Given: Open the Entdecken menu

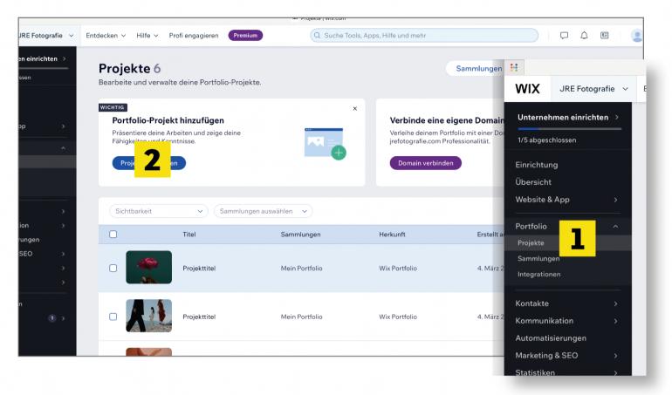Looking at the screenshot, I should point(106,36).
